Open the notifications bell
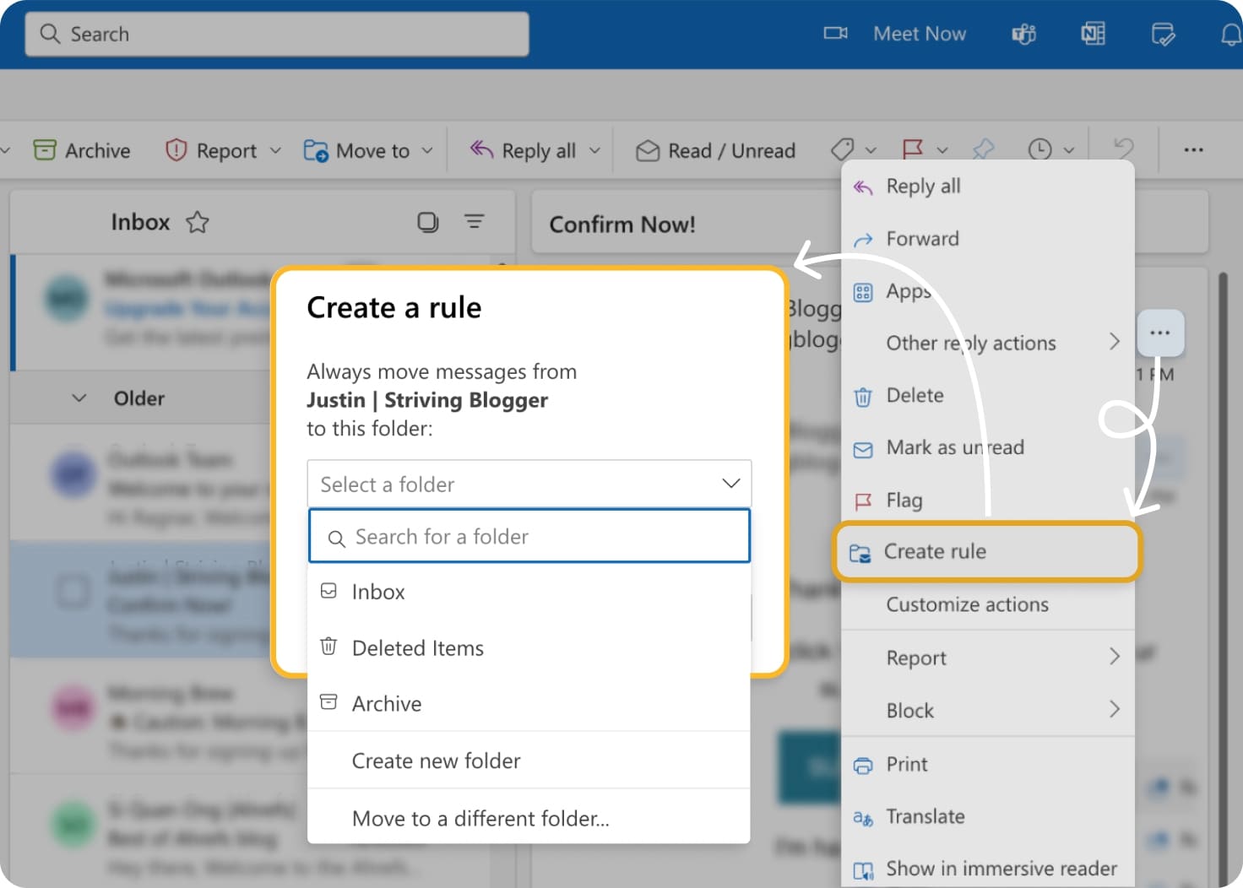 pyautogui.click(x=1229, y=34)
